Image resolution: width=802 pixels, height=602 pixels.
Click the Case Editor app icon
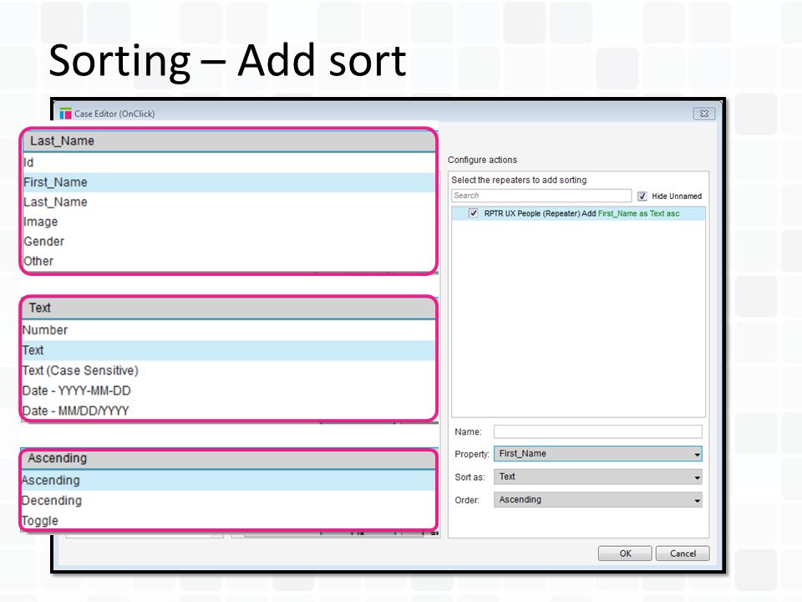click(x=65, y=114)
